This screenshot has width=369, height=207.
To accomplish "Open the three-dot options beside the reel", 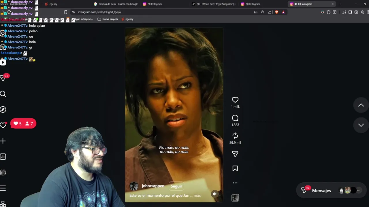I will pyautogui.click(x=235, y=183).
